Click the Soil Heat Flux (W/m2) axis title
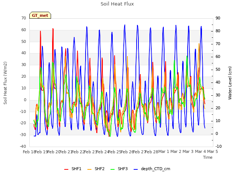Screen dimensions: 235x176 (5, 83)
